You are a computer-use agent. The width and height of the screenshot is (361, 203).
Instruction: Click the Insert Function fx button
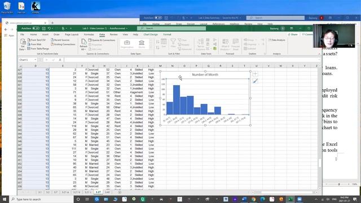coord(60,60)
